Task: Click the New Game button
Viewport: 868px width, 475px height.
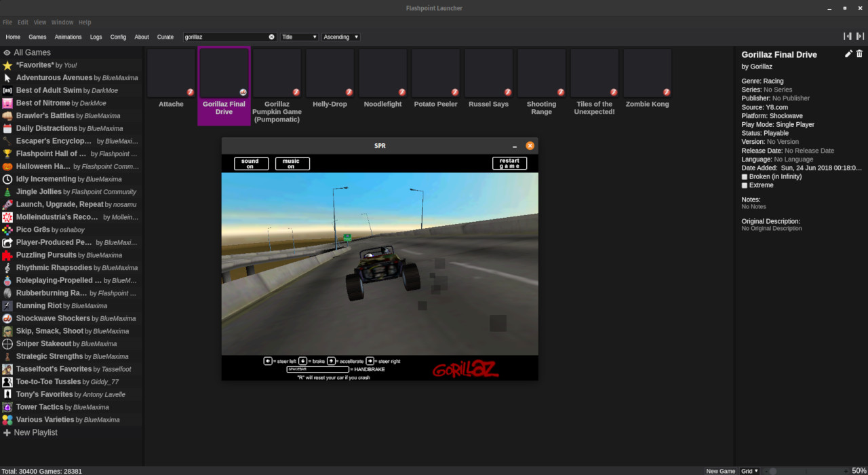Action: [721, 471]
